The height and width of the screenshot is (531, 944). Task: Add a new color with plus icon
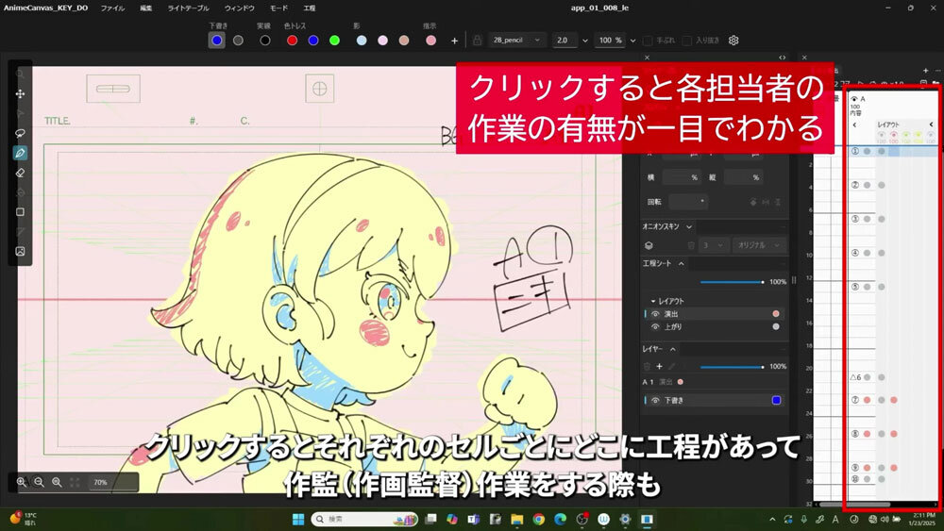455,41
